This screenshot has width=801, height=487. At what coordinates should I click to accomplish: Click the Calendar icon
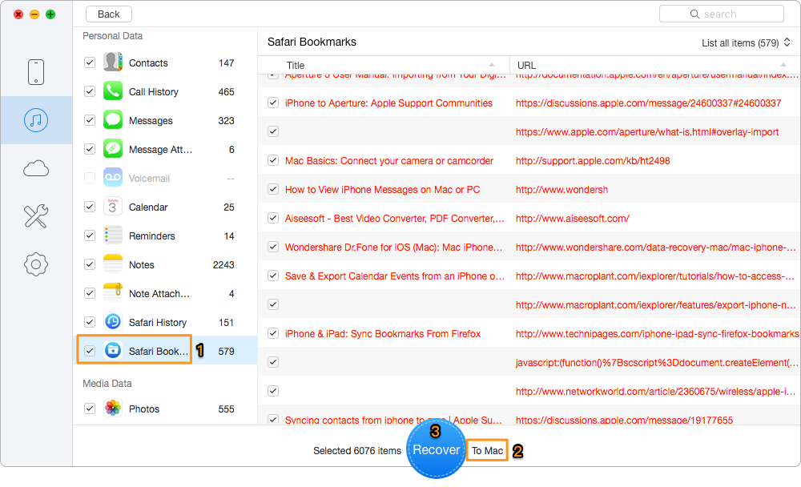113,207
